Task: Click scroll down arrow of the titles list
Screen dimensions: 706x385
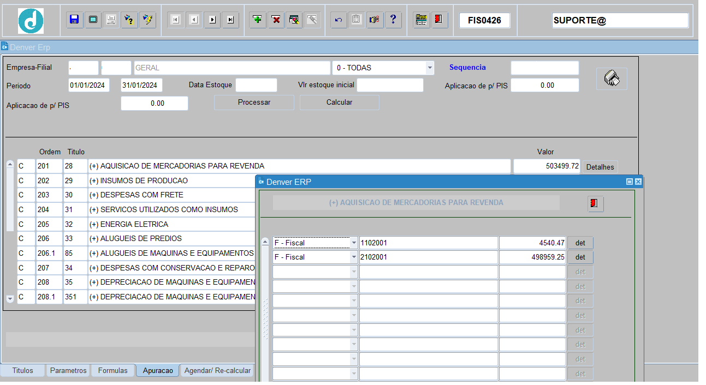Action: [x=10, y=299]
